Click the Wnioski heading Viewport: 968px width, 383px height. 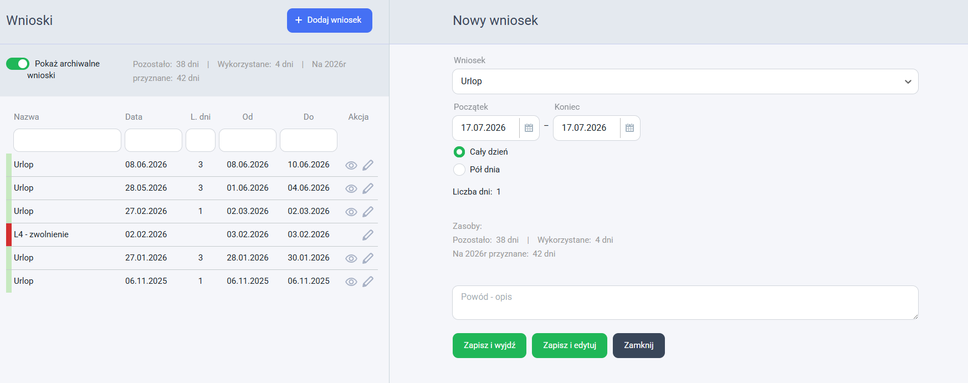[x=29, y=21]
